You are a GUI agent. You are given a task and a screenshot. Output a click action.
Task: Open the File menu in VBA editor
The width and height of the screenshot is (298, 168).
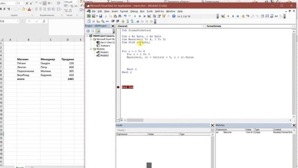94,11
